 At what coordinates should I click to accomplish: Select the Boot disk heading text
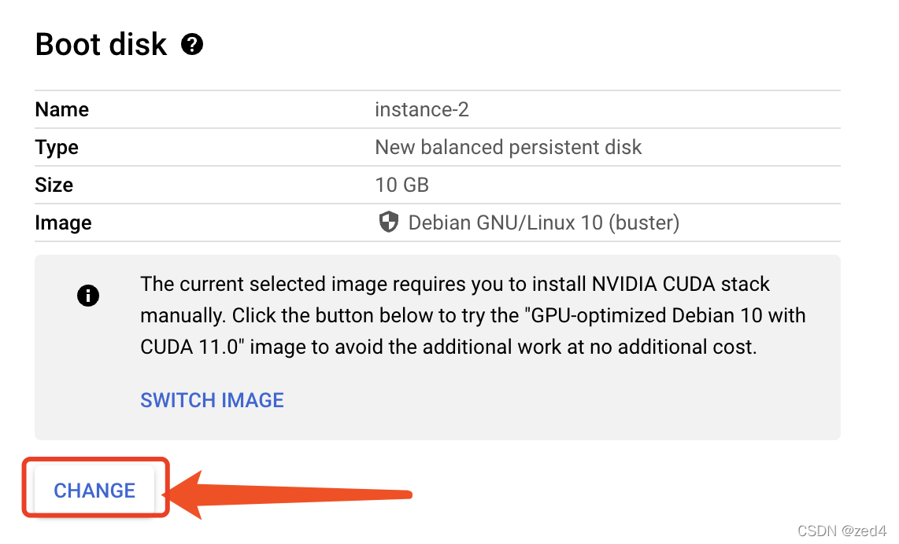[101, 44]
